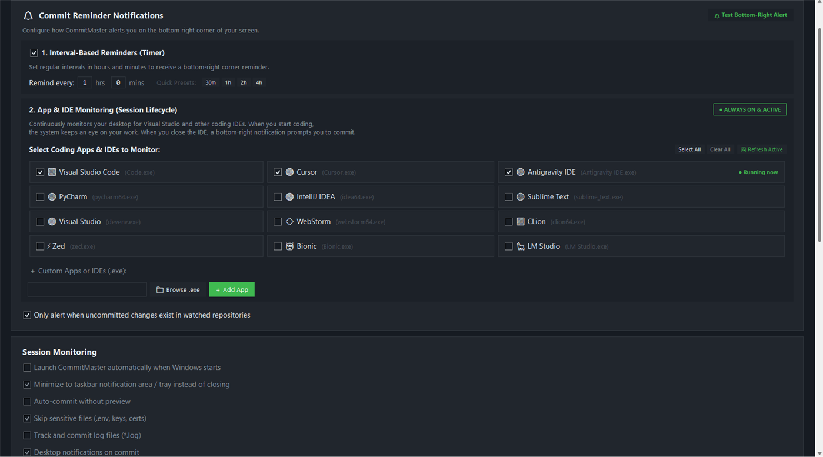Viewport: 823px width, 457px height.
Task: Choose the 4h quick preset
Action: [259, 83]
